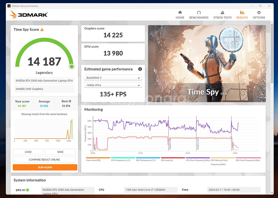
Task: Click COMPARE RESULT ONLINE button
Action: 44,160
